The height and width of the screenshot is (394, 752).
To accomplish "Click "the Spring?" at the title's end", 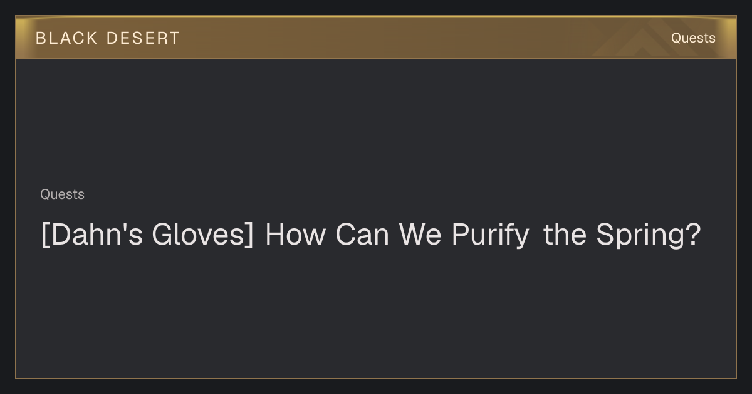I will (622, 235).
